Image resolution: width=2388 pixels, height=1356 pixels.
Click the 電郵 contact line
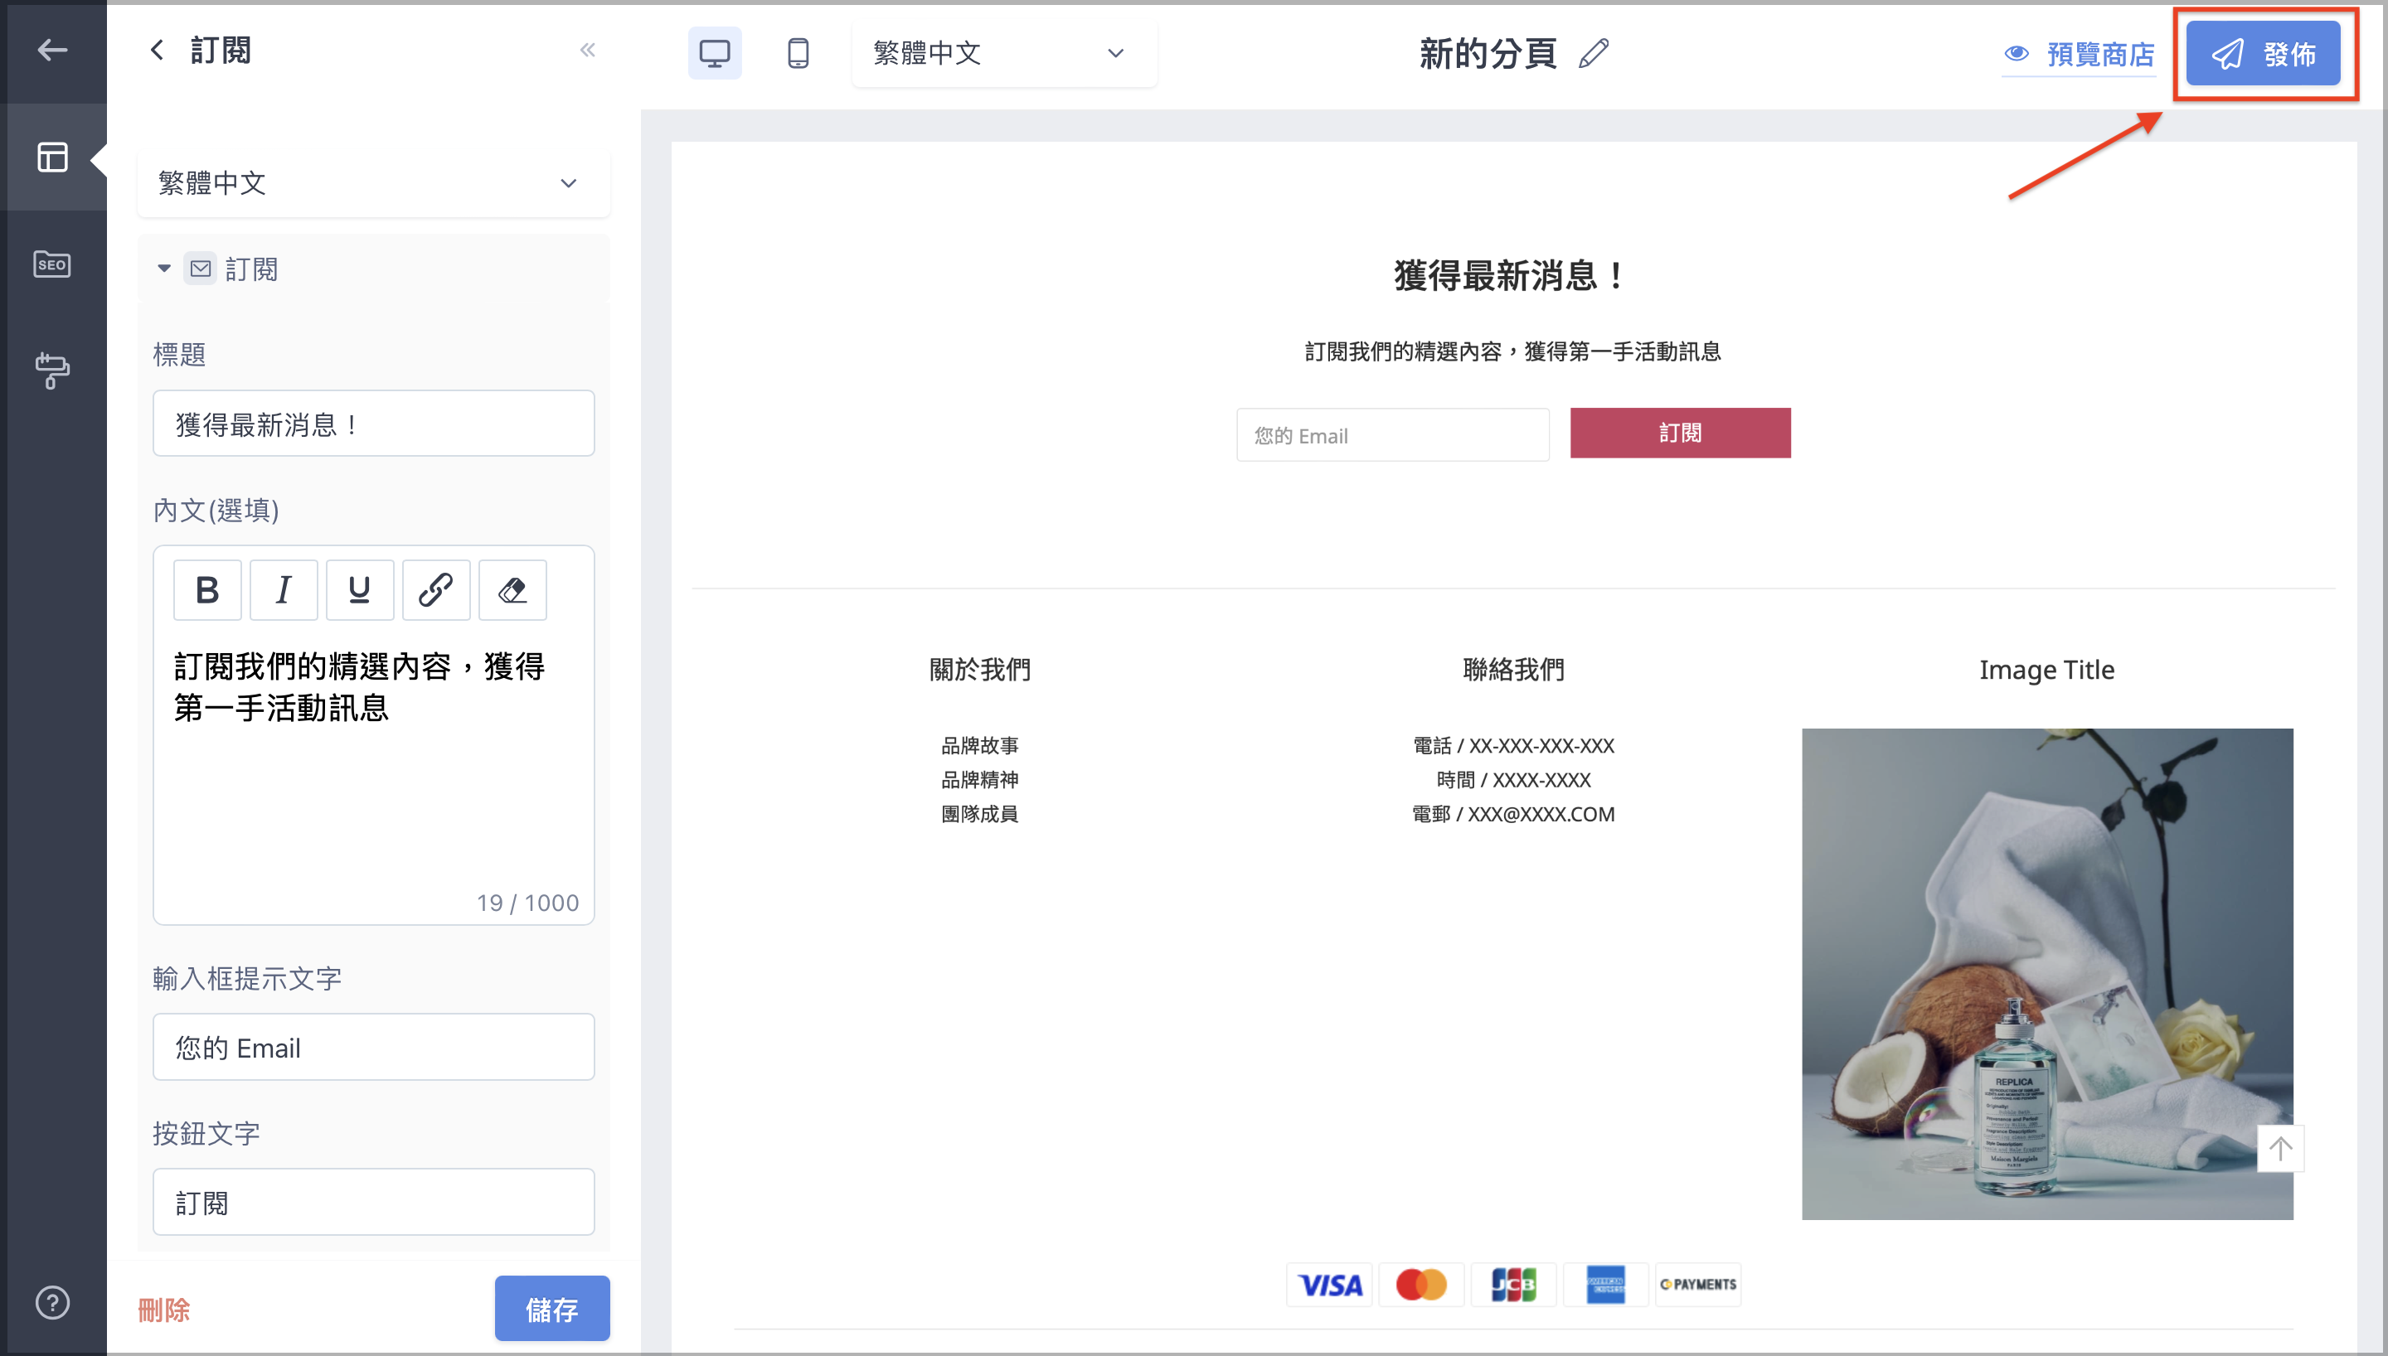[1513, 814]
